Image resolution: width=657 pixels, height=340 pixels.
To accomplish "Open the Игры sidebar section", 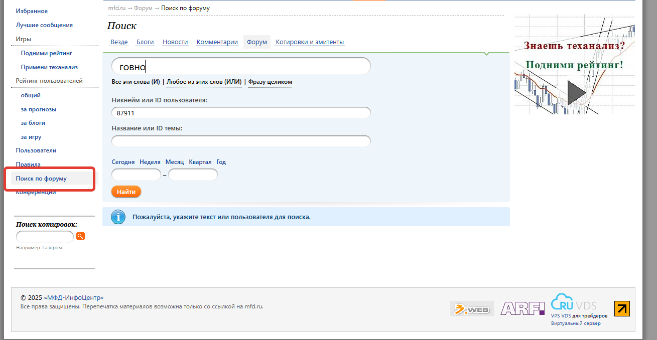I will (x=24, y=39).
